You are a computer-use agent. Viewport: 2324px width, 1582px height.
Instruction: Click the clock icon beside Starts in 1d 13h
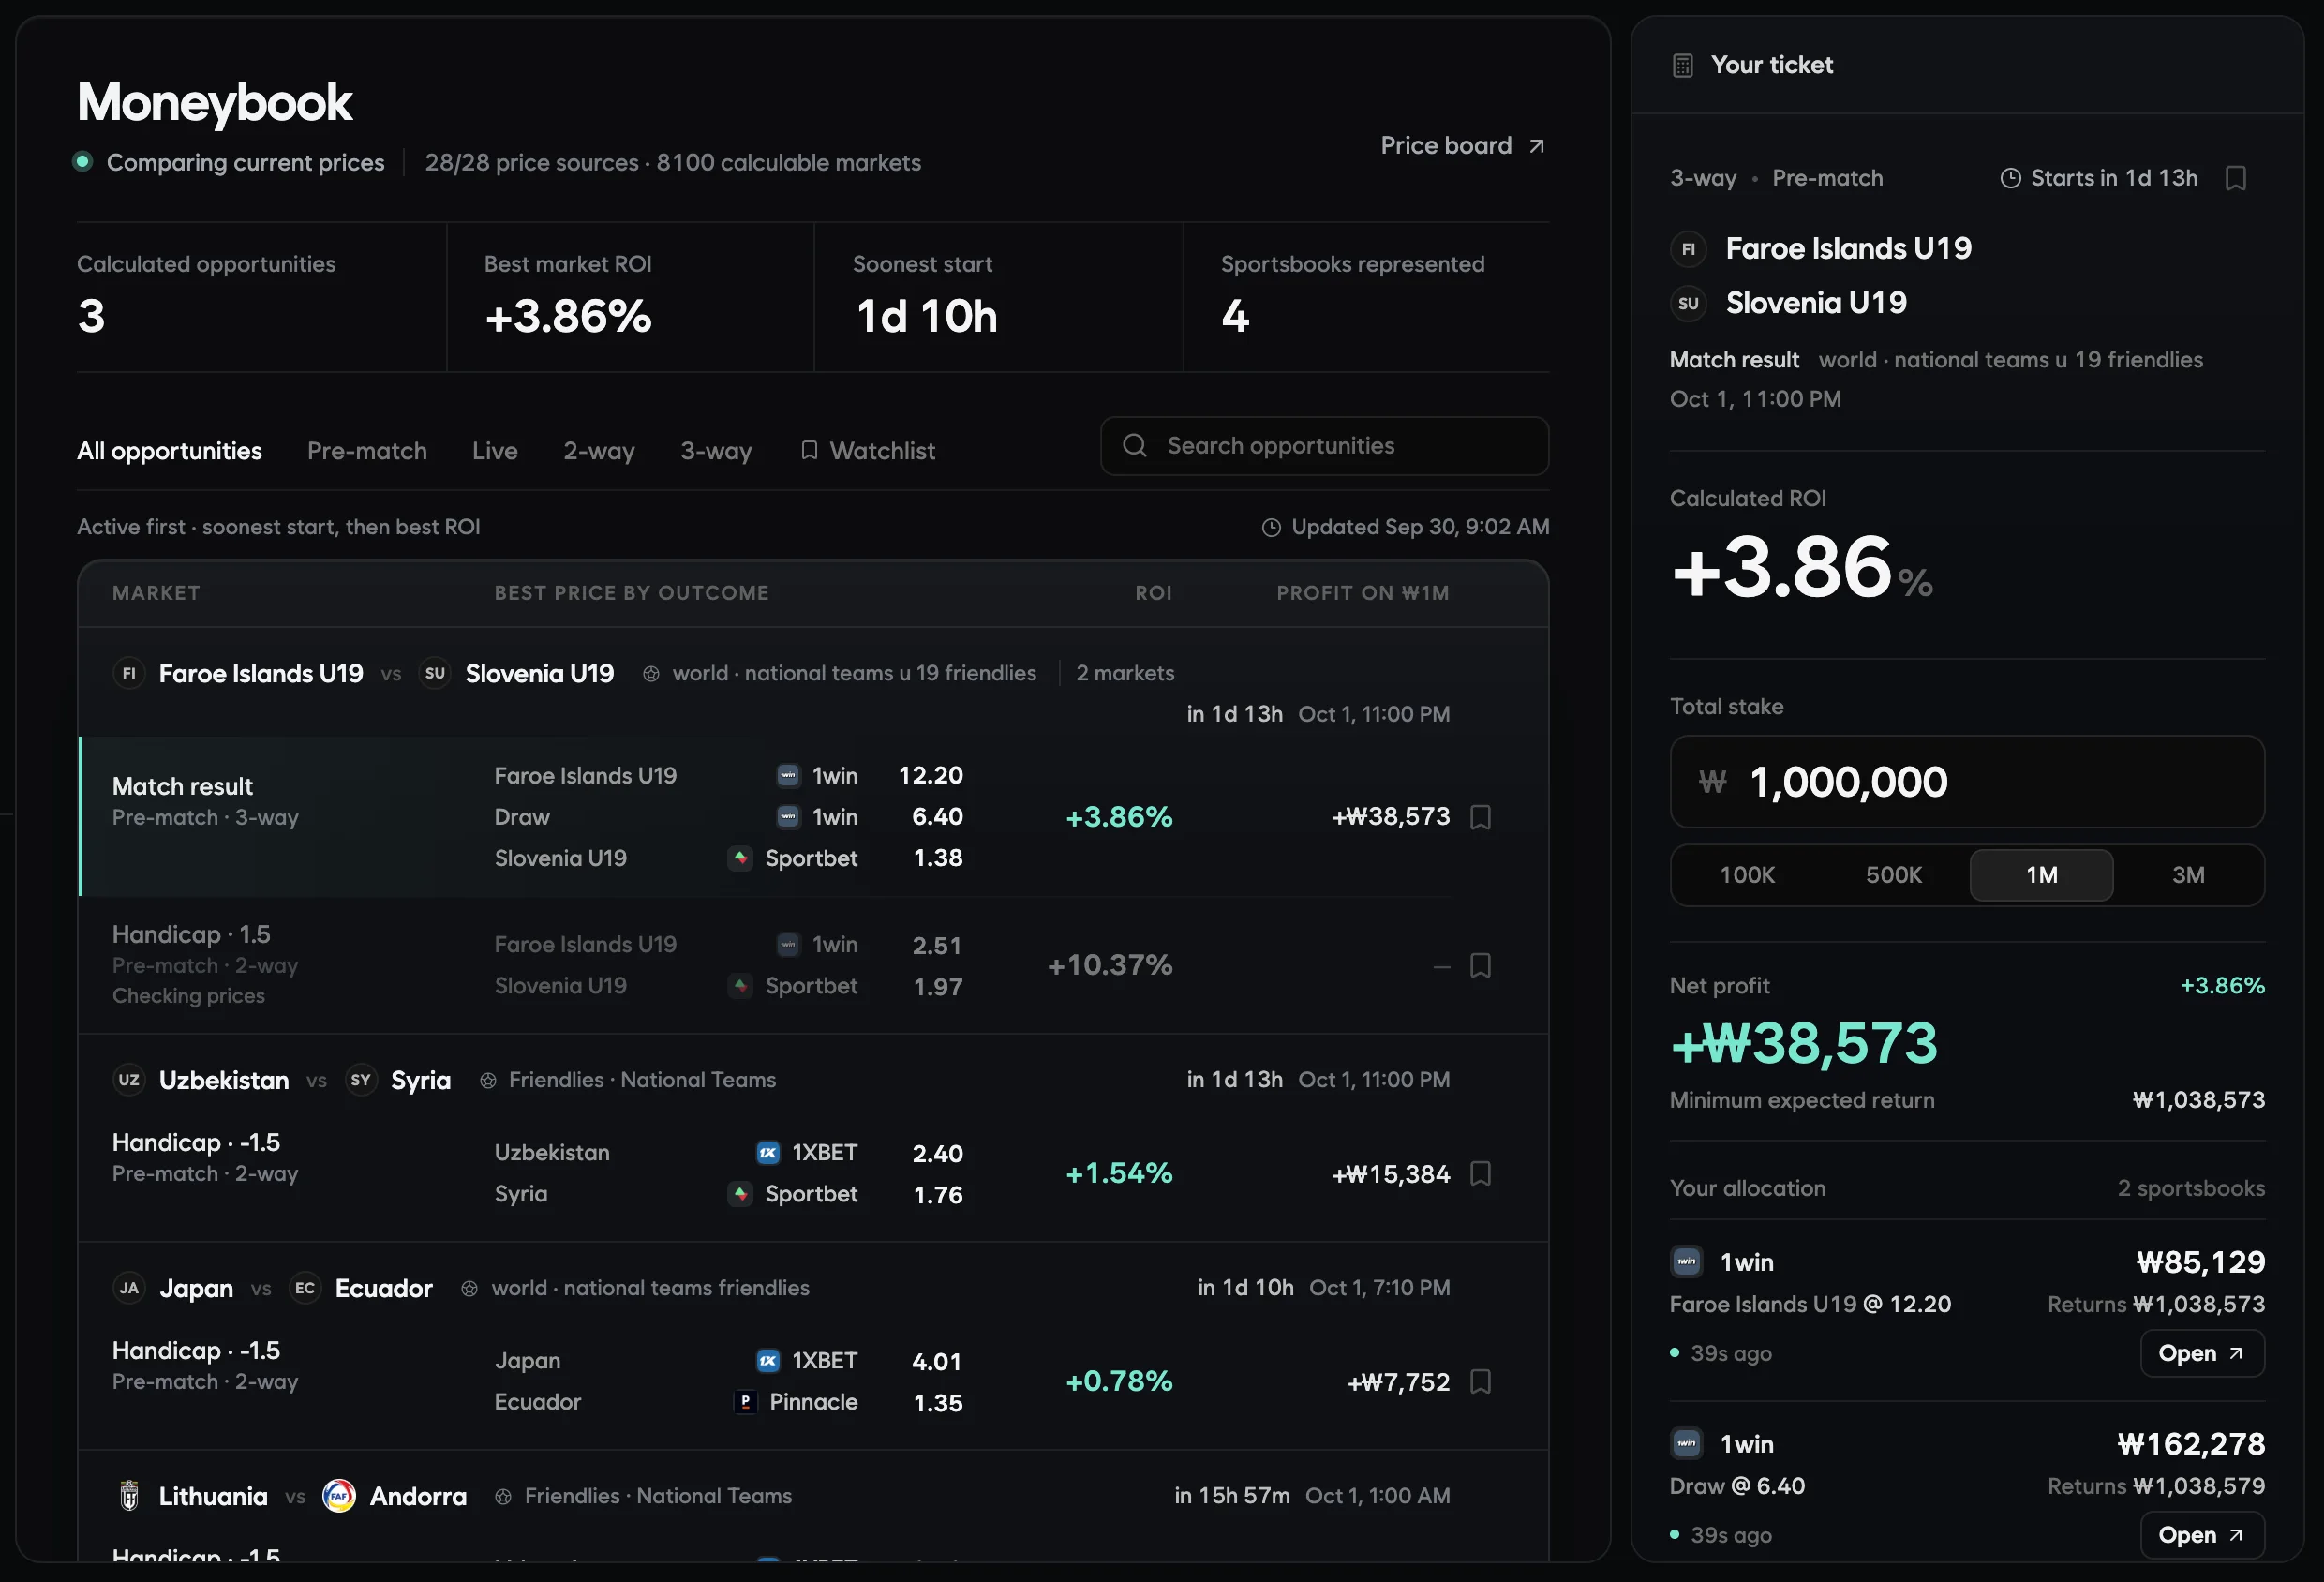[x=2010, y=178]
